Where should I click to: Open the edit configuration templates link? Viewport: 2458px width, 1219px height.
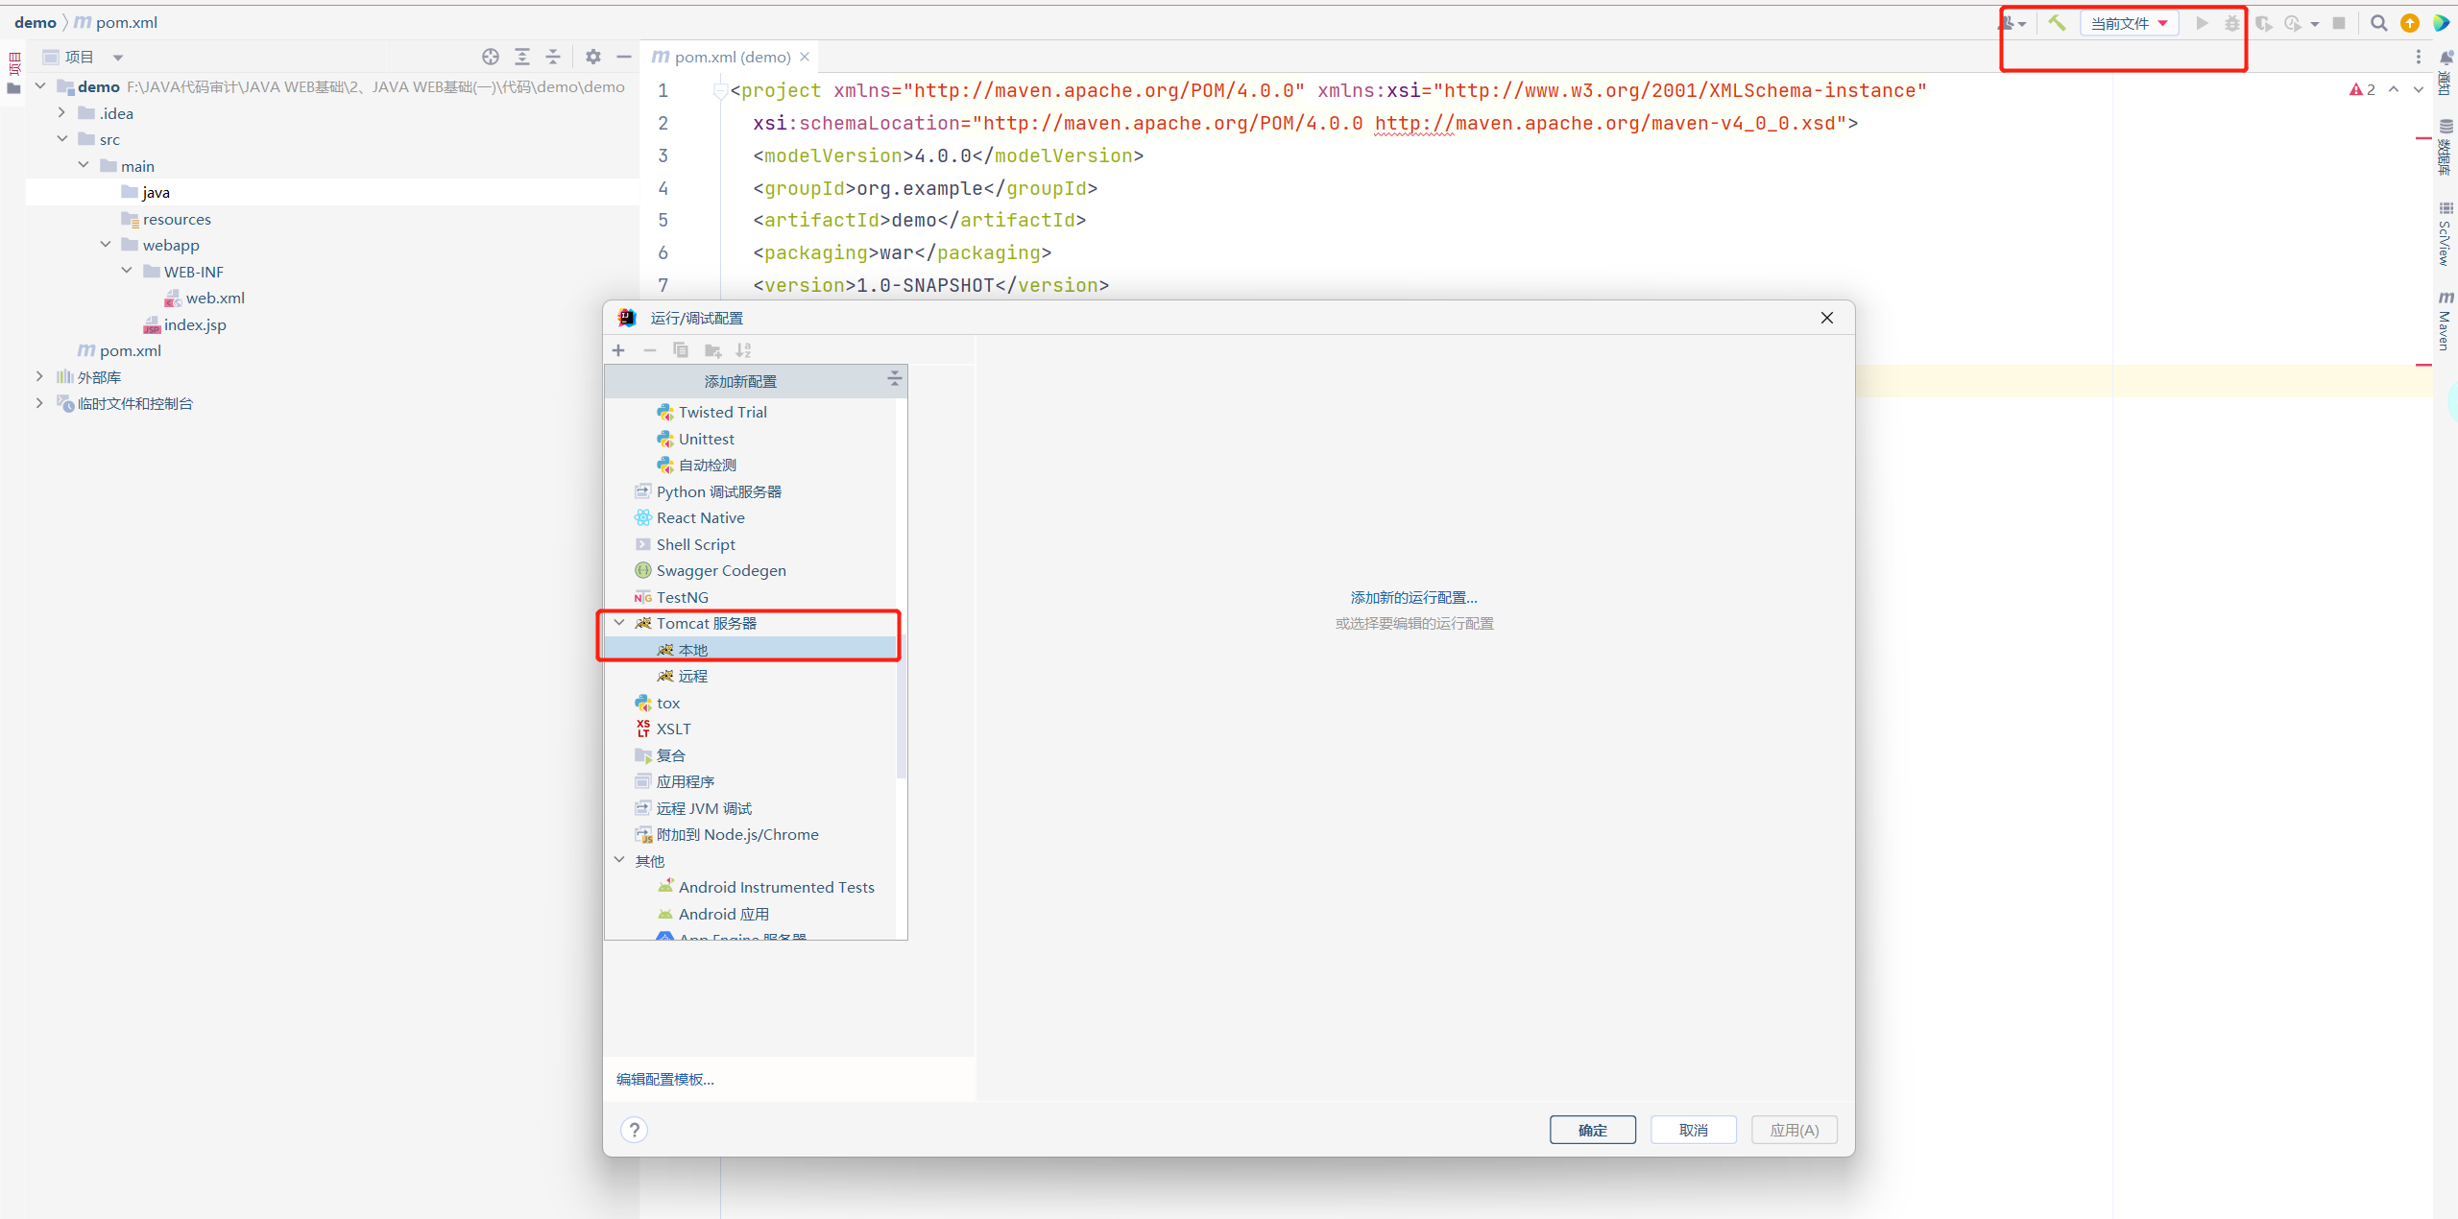click(664, 1079)
